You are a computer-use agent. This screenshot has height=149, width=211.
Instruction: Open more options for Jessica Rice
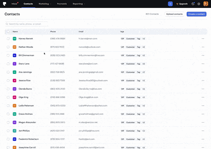point(203,80)
